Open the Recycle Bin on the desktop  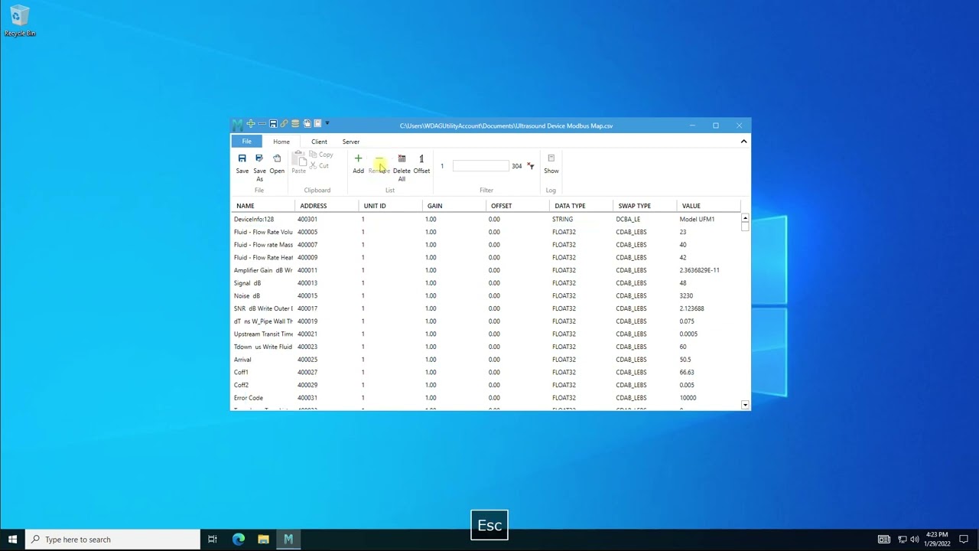(x=20, y=21)
